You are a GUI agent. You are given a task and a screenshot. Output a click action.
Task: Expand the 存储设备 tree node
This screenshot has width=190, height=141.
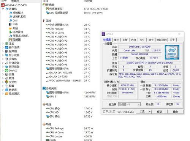(x=3, y=63)
